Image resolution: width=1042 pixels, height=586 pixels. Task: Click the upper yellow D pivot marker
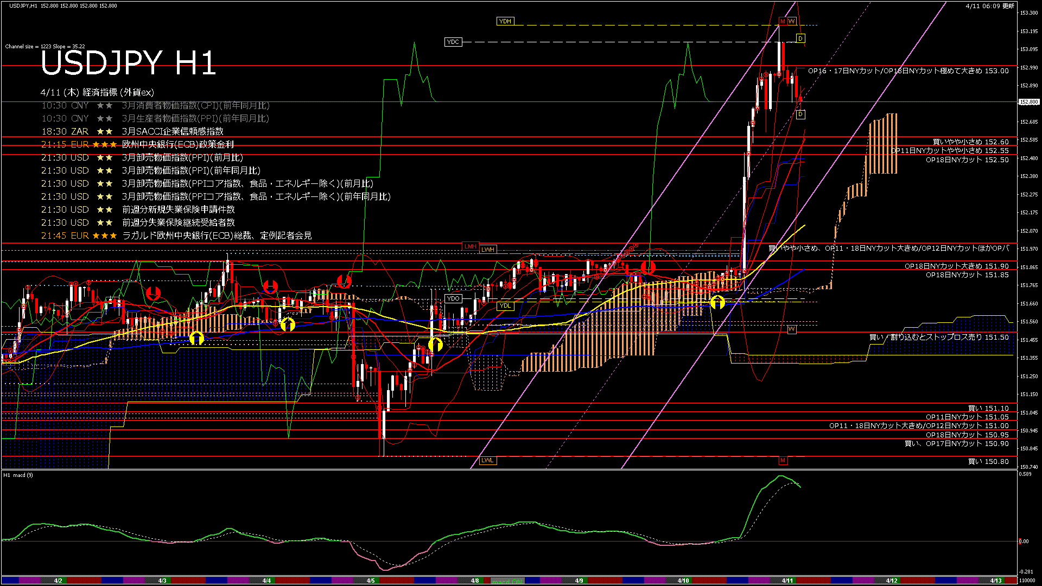point(800,39)
